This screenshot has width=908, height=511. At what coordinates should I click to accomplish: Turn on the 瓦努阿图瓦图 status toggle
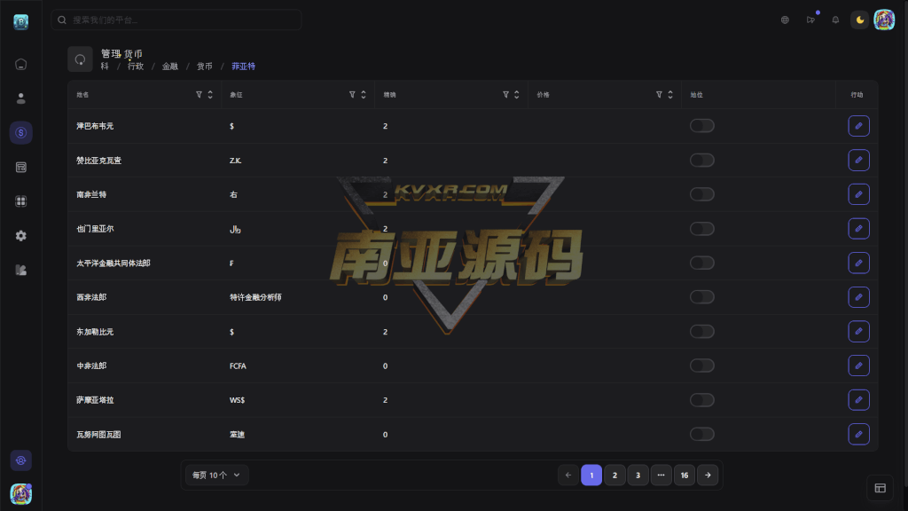point(702,435)
